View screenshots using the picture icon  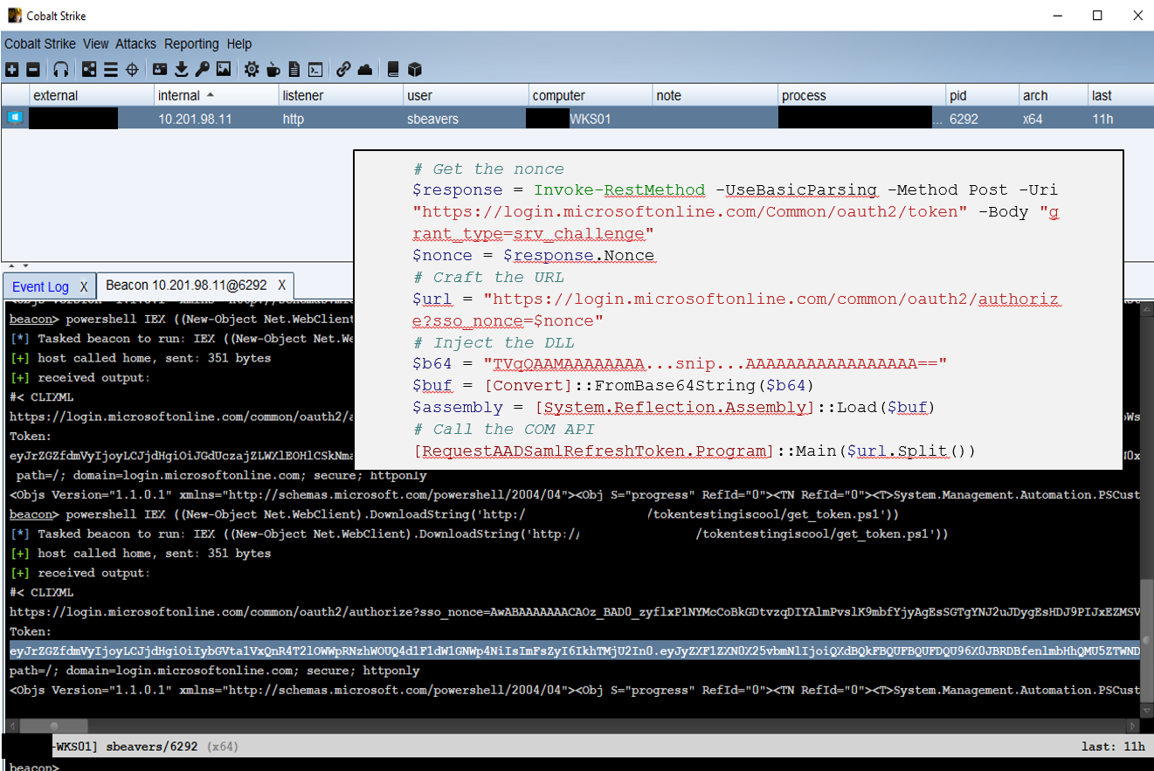(x=224, y=69)
